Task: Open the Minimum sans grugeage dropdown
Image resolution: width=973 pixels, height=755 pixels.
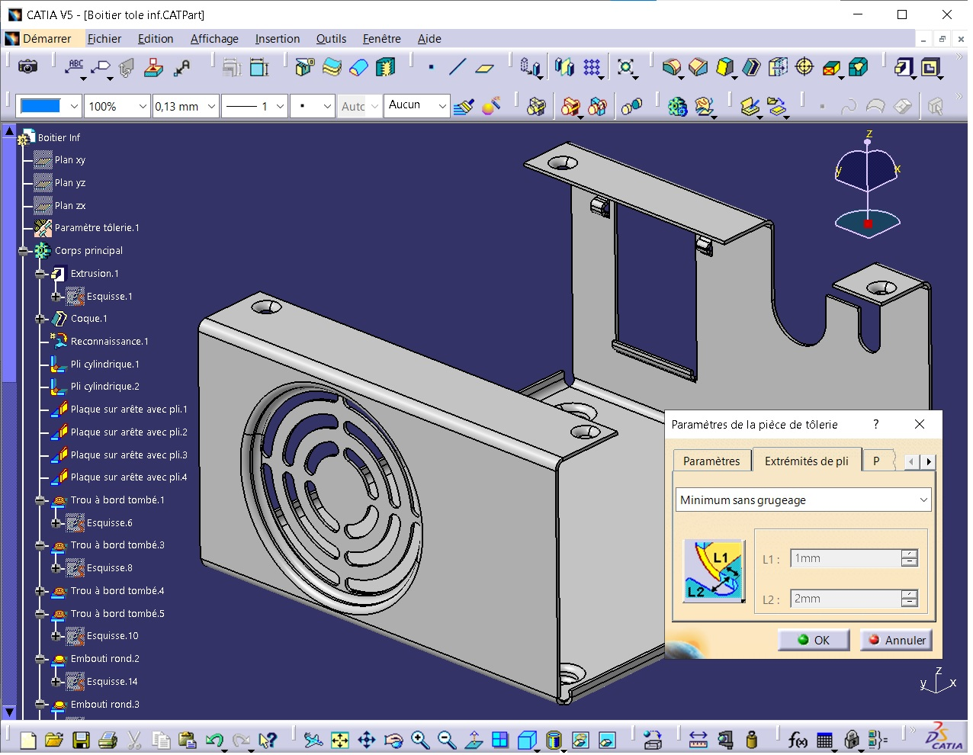Action: tap(923, 500)
